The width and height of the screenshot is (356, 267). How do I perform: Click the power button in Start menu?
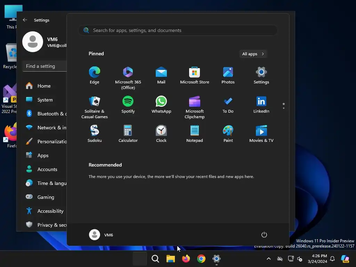[x=264, y=235]
